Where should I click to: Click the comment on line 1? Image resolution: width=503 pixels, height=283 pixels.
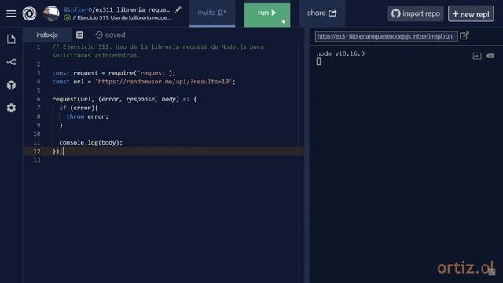click(x=158, y=51)
